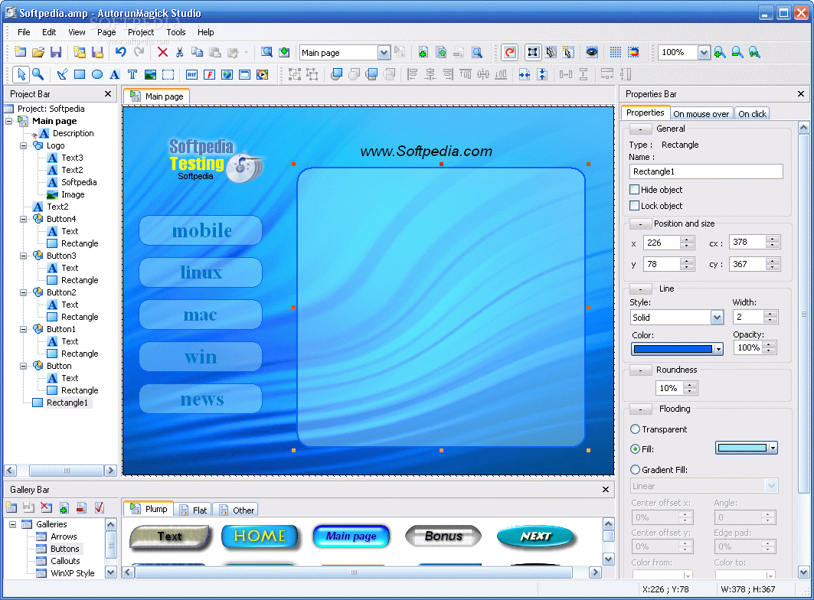Click the zoom in magnifier icon
Screen dimensions: 814x600
[x=720, y=52]
